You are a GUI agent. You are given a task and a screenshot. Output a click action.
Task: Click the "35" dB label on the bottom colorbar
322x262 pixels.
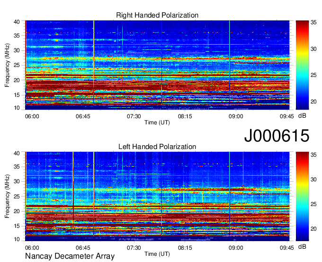pyautogui.click(x=313, y=155)
